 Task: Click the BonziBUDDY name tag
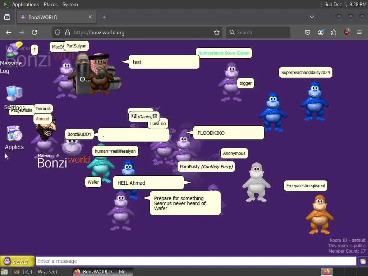(79, 134)
